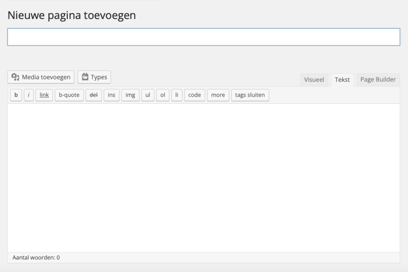Click the Media toevoegen button
Image resolution: width=408 pixels, height=272 pixels.
point(41,77)
